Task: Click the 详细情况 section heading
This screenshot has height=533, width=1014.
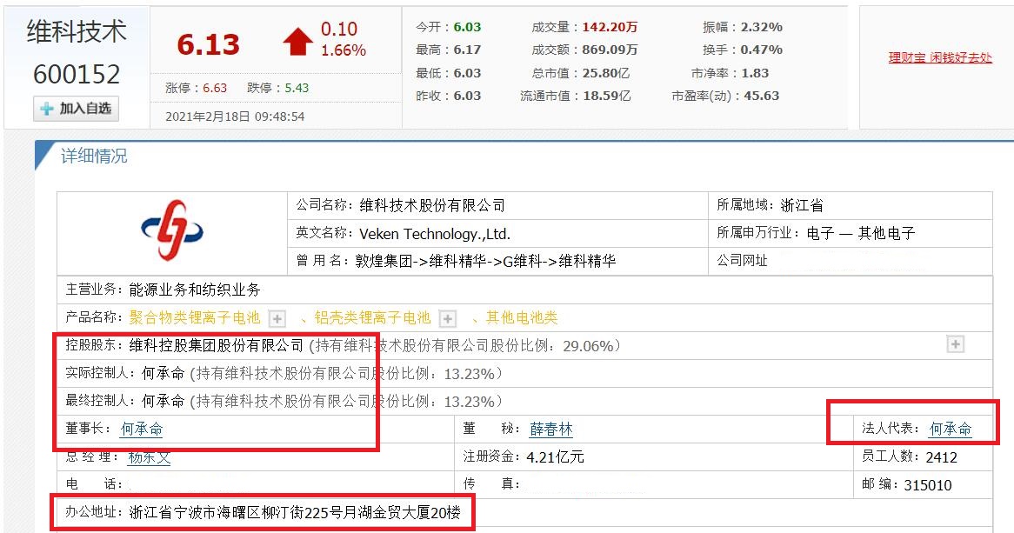Action: tap(94, 156)
